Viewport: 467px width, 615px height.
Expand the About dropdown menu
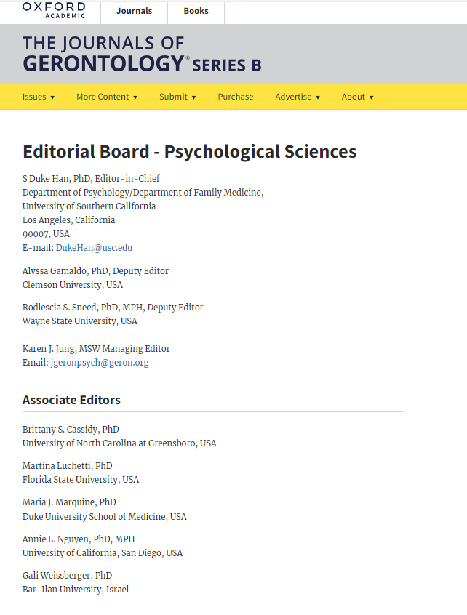pos(357,97)
